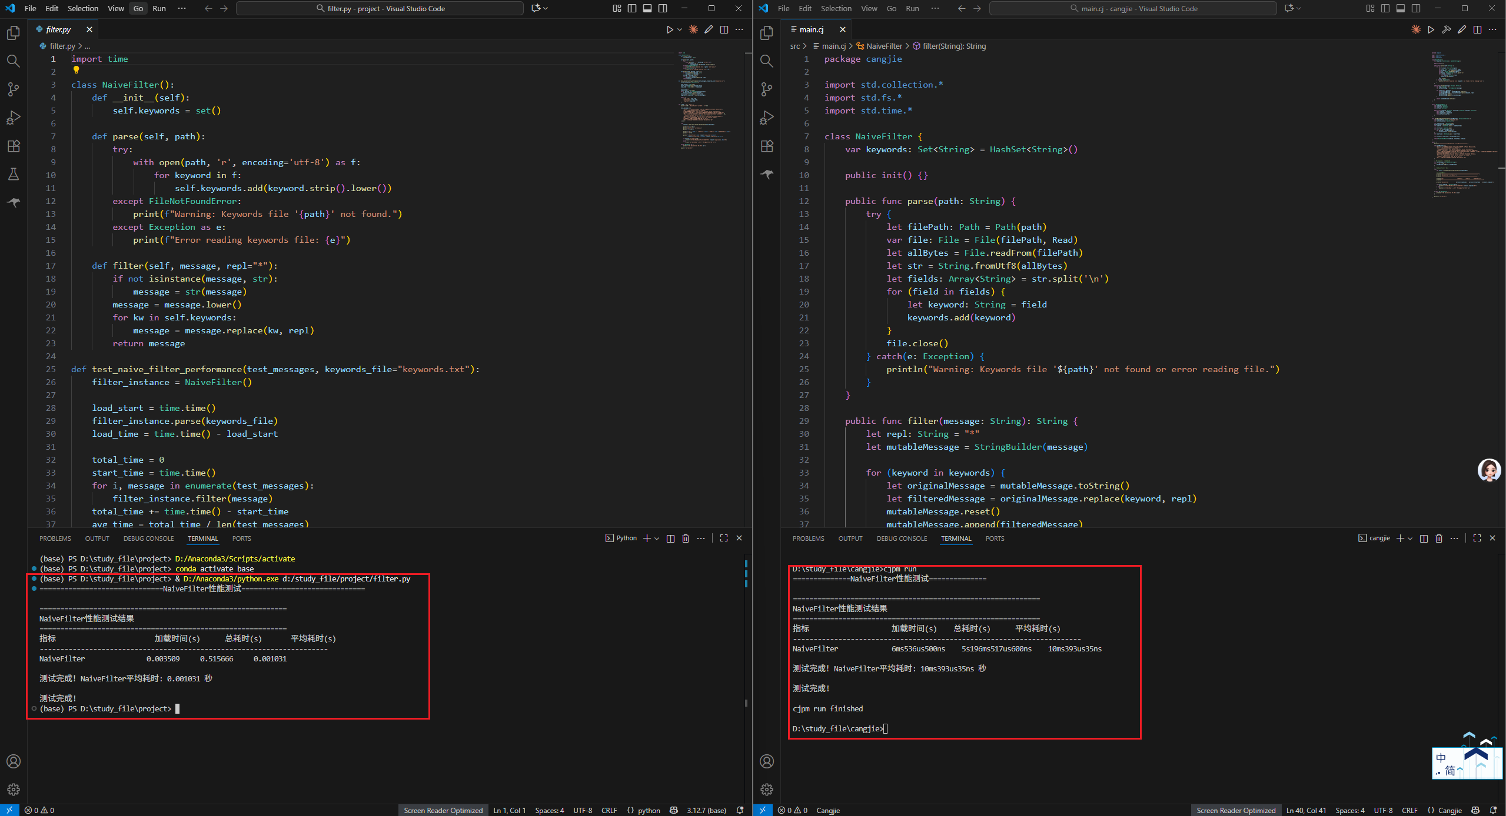Click the lightbulb code action icon

coord(76,70)
